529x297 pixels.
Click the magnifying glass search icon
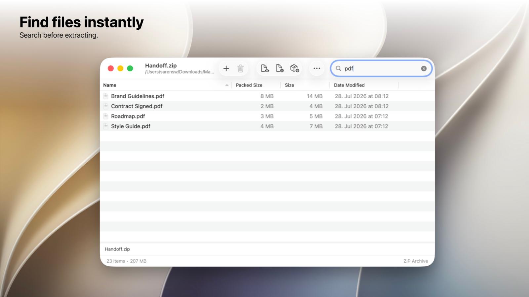tap(338, 68)
